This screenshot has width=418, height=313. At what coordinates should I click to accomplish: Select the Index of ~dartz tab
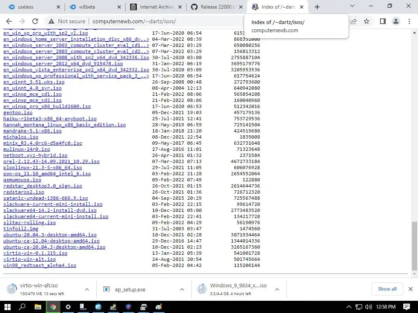(277, 7)
